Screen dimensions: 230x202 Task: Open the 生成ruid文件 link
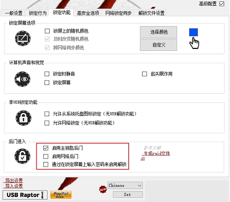(156, 154)
